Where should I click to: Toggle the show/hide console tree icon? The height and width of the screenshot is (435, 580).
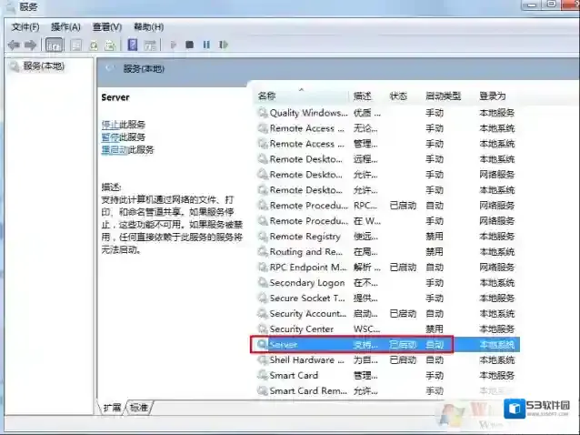pyautogui.click(x=55, y=45)
